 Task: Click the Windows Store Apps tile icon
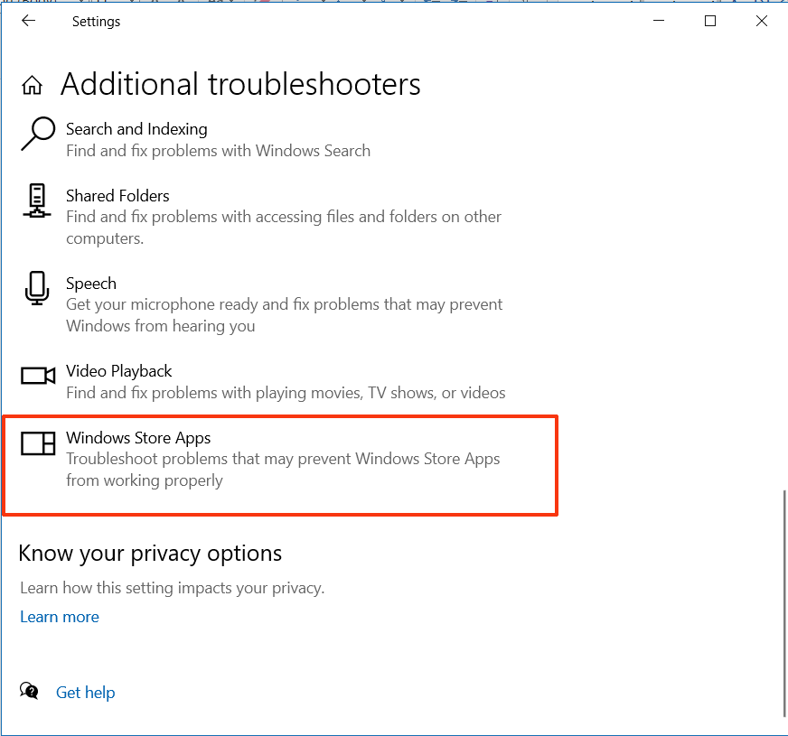38,443
